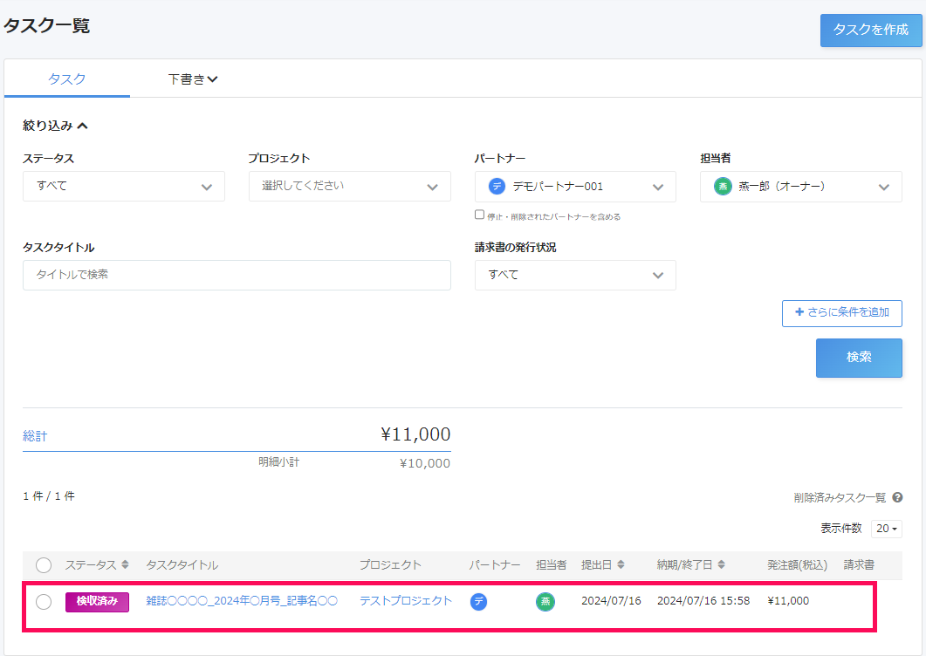Collapse the 絞り込み filter section
This screenshot has height=656, width=926.
coord(55,125)
